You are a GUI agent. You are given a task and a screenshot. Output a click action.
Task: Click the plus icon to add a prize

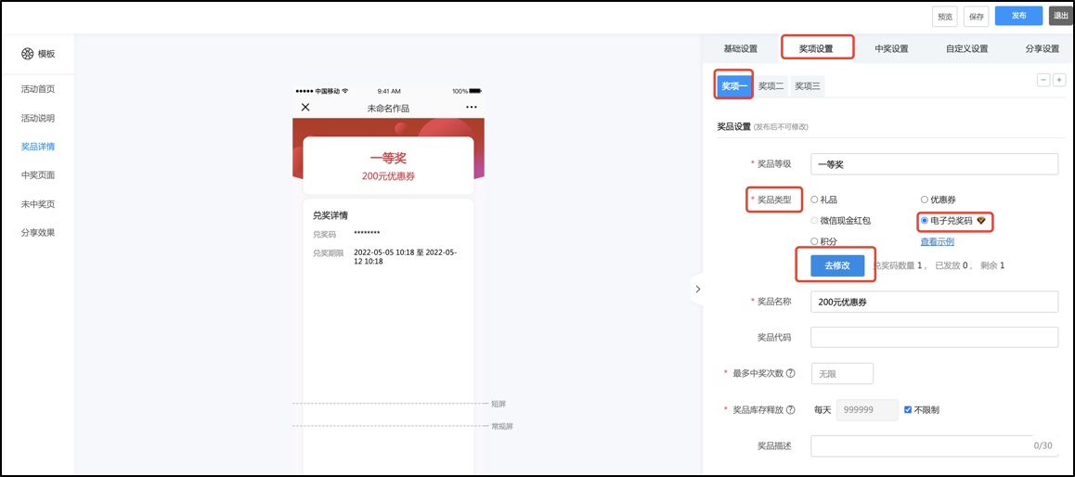[1059, 80]
